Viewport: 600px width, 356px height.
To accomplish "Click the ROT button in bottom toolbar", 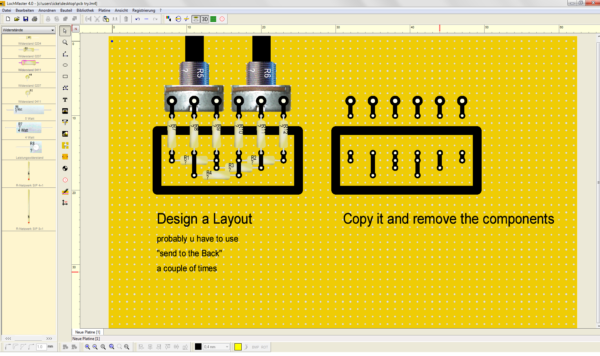I will [264, 347].
